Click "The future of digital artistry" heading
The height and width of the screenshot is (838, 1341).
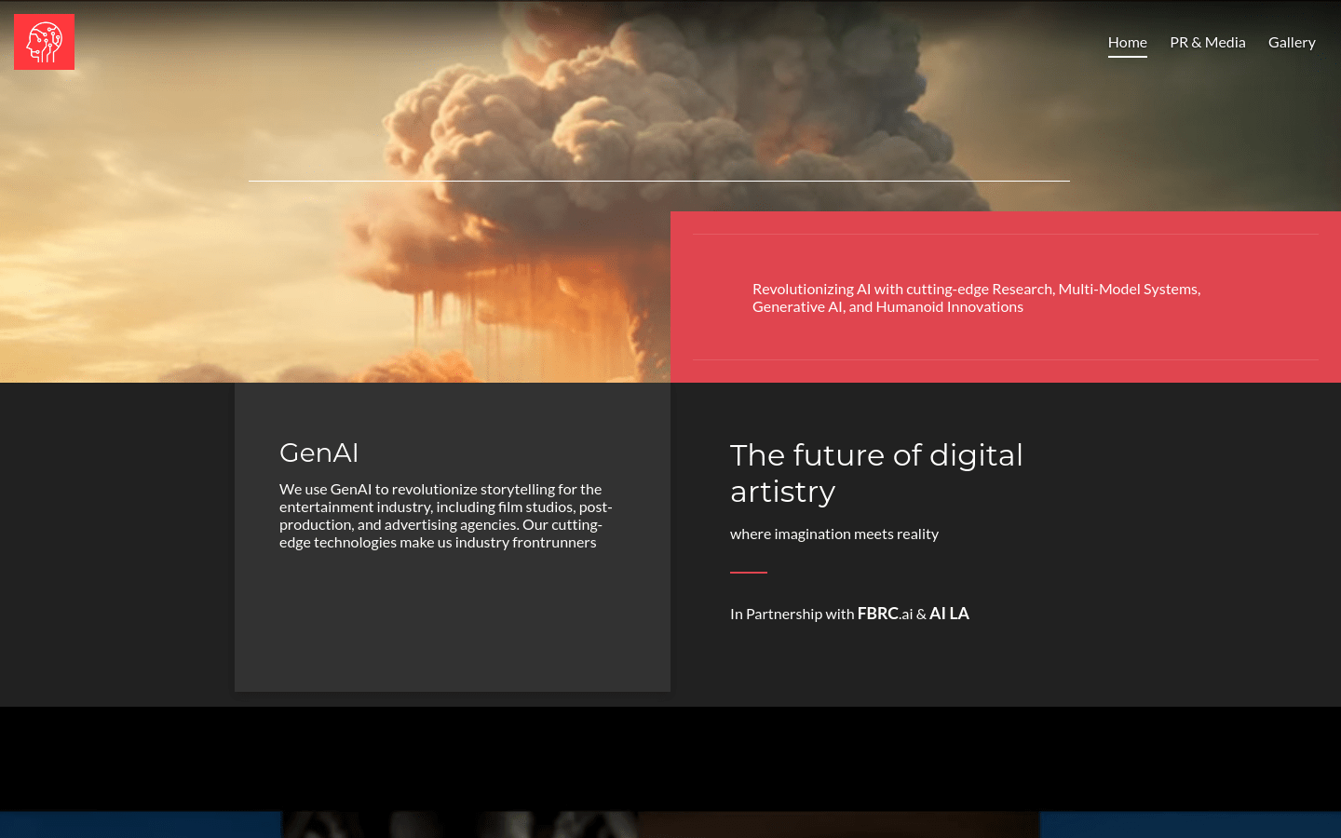(x=875, y=473)
